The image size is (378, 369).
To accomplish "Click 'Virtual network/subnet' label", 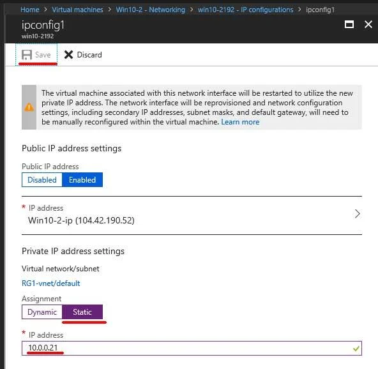I will tap(61, 269).
